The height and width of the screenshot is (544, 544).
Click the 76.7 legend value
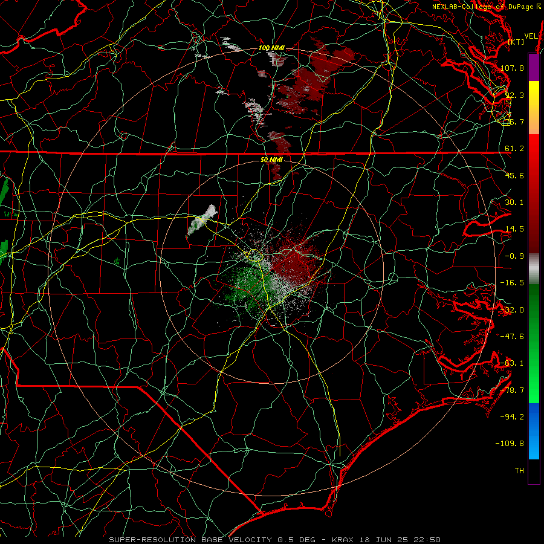coord(514,121)
